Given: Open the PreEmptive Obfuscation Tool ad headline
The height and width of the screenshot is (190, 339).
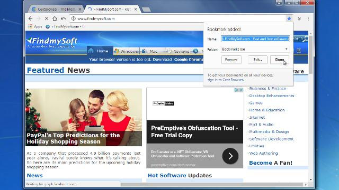Looking at the screenshot, I should click(194, 131).
